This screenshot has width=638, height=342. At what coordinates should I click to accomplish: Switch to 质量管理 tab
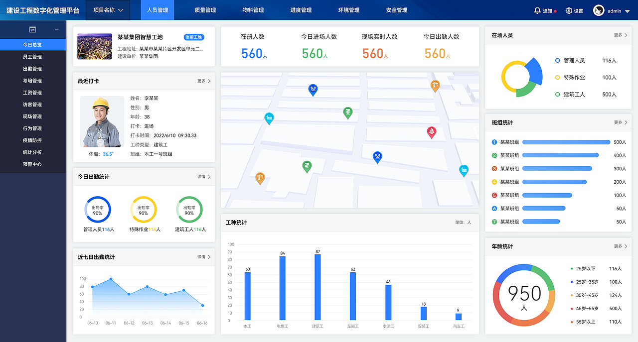coord(205,10)
